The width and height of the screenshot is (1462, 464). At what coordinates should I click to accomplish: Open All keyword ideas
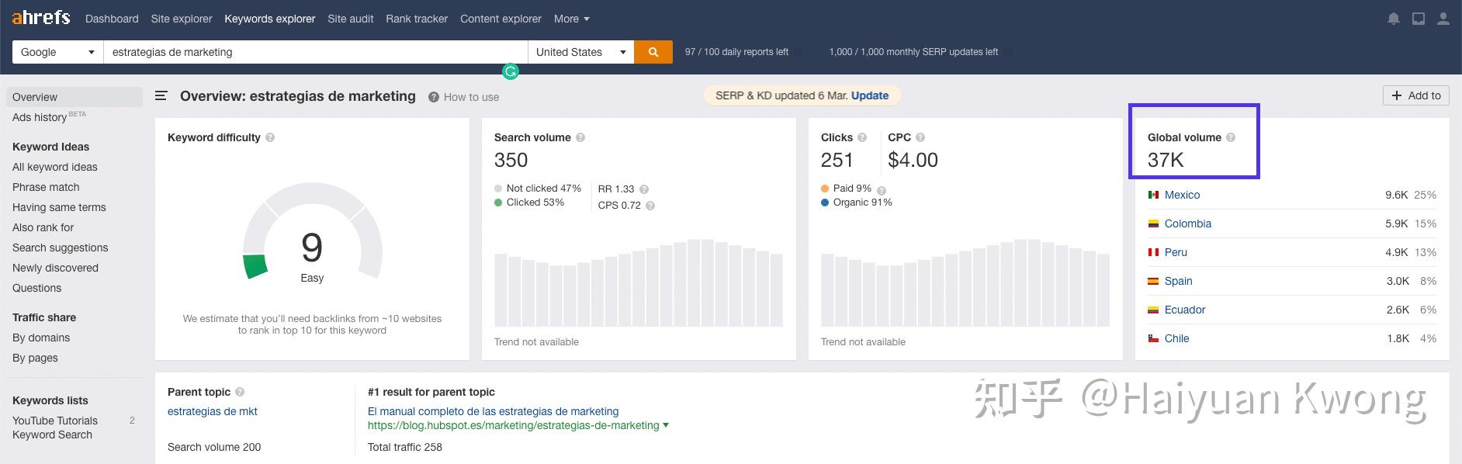(55, 167)
